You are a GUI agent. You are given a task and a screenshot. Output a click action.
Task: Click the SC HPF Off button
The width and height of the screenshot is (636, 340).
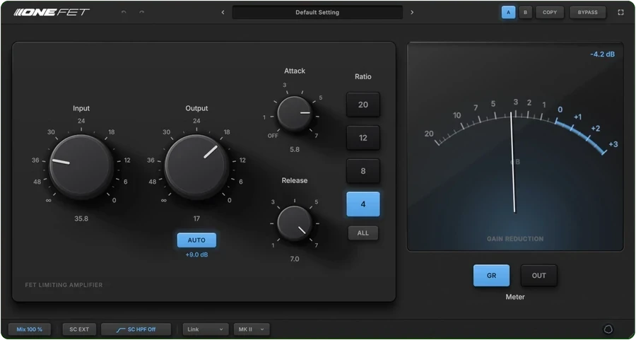tap(136, 329)
